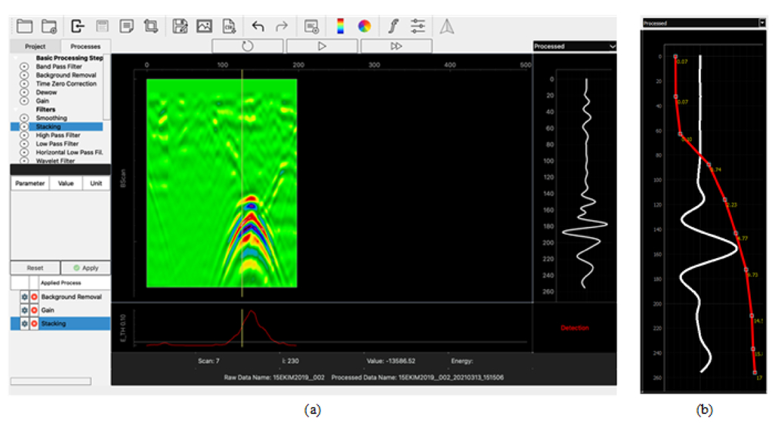Select the Smoothing radio option
Viewport: 778px width, 427px height.
point(24,118)
